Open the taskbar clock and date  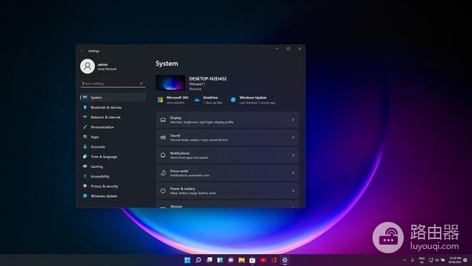[455, 260]
